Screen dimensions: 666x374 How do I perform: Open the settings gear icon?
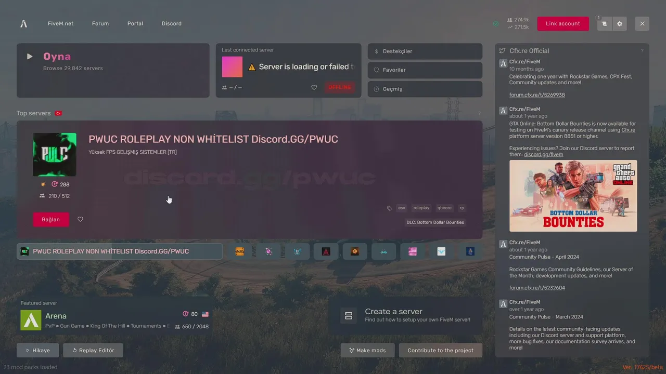coord(620,23)
